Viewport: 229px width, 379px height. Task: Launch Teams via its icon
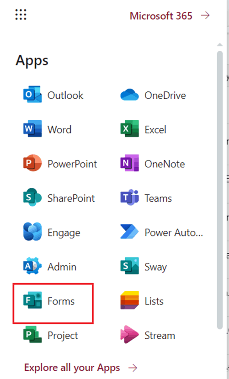point(129,198)
